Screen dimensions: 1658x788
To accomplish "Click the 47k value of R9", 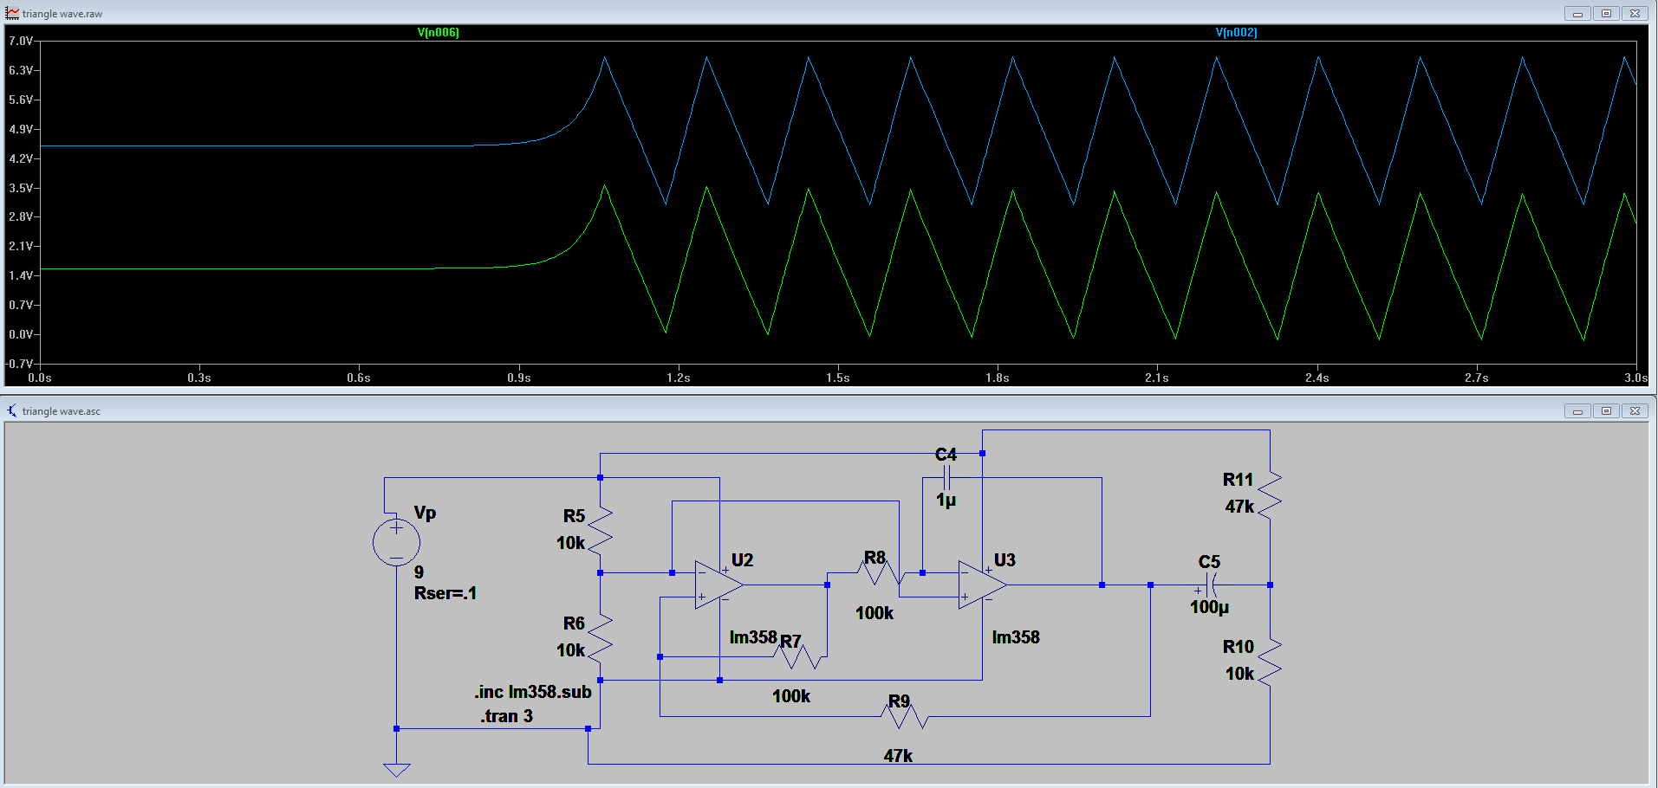I will tap(898, 756).
